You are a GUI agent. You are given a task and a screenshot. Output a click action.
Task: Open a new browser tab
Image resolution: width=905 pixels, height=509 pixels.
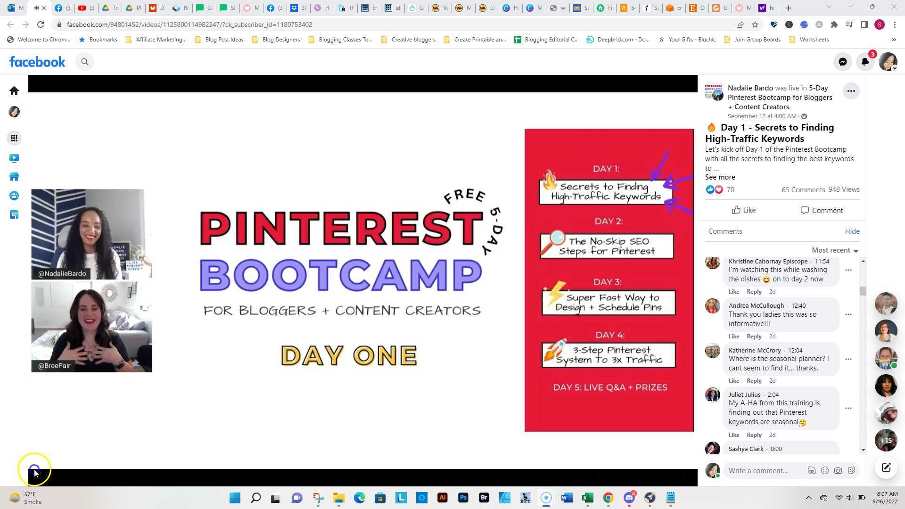788,8
